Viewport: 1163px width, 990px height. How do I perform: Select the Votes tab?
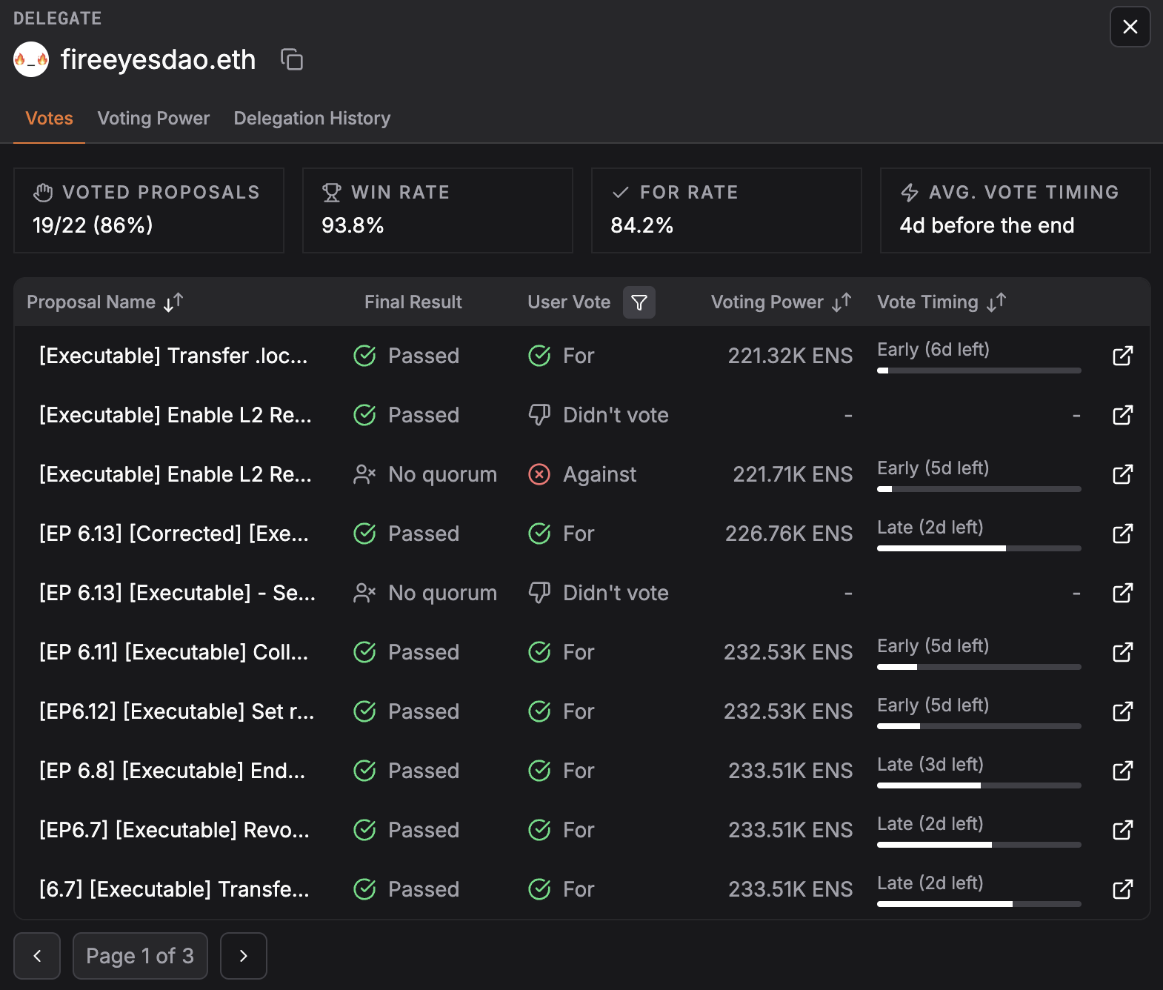coord(49,119)
